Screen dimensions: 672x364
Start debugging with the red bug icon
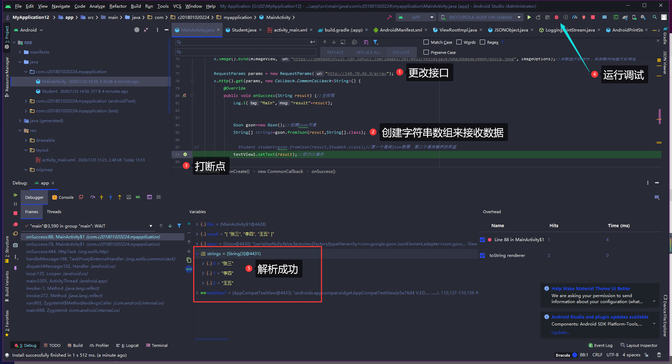556,17
